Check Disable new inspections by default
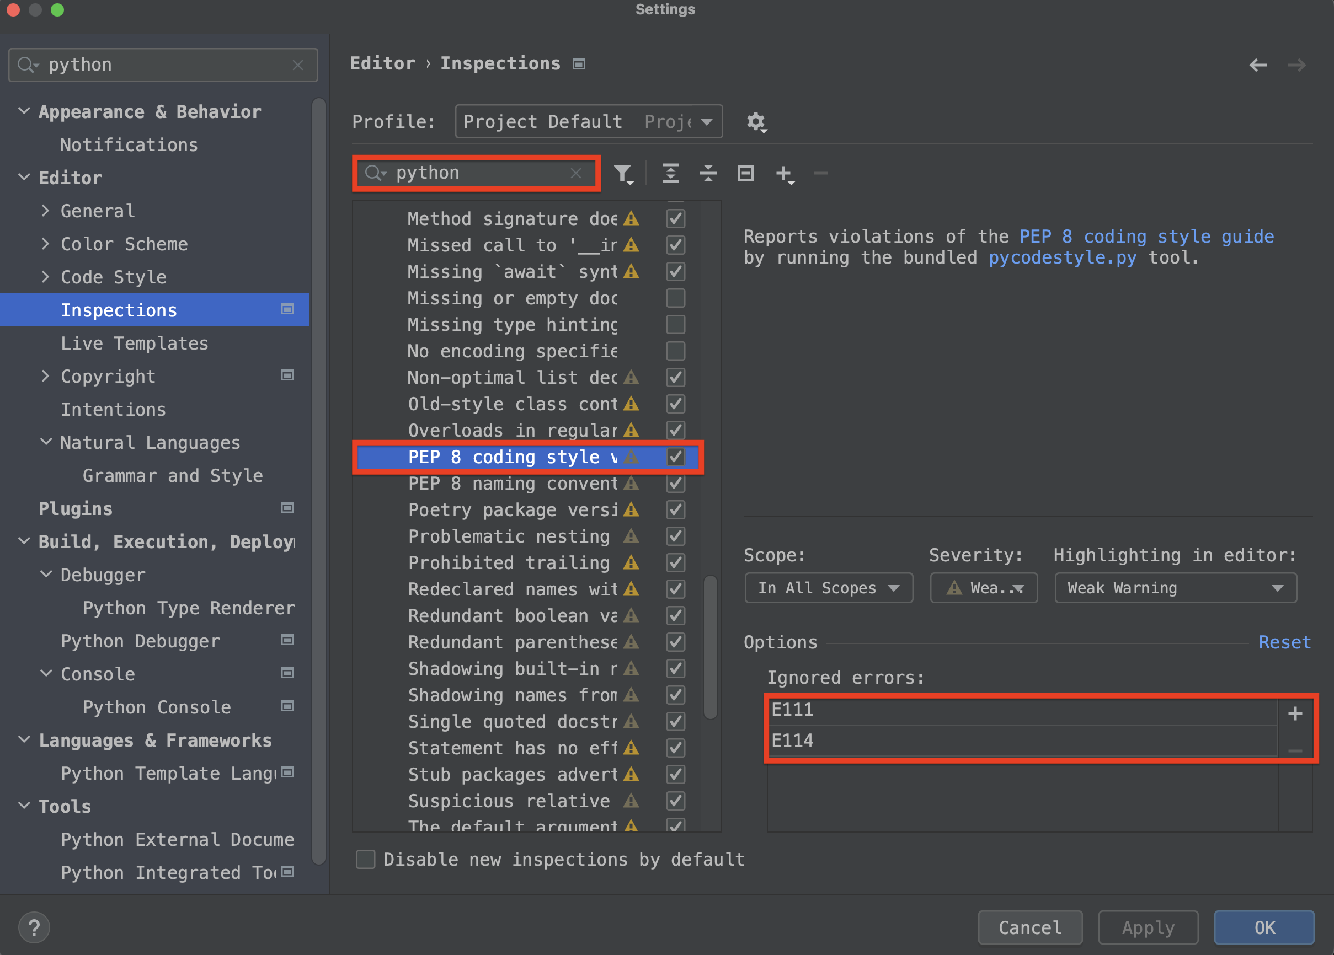The height and width of the screenshot is (955, 1334). [365, 859]
